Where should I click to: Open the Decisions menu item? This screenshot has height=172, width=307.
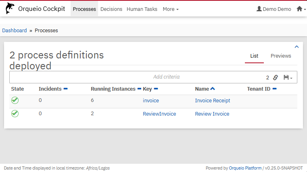(x=111, y=9)
